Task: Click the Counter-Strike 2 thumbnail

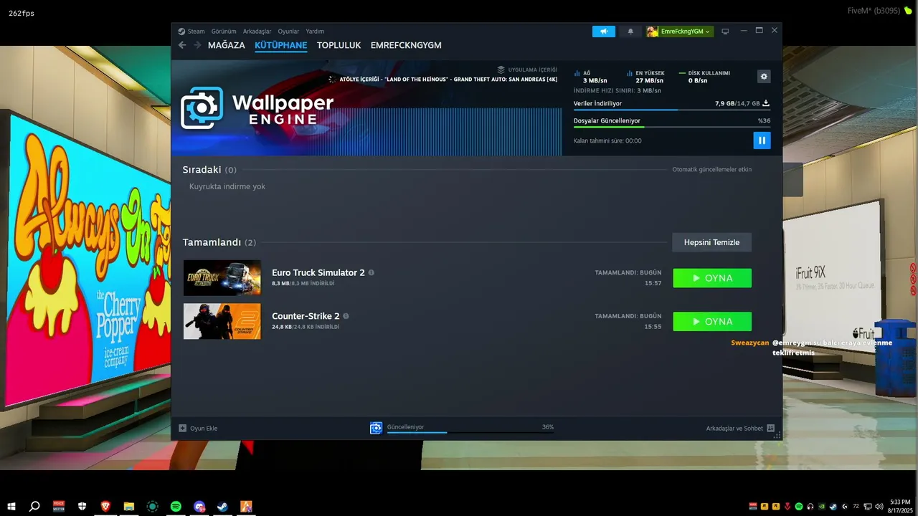Action: coord(222,322)
